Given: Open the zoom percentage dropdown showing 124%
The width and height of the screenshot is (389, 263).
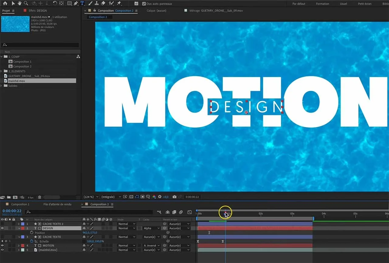Looking at the screenshot, I should point(90,197).
